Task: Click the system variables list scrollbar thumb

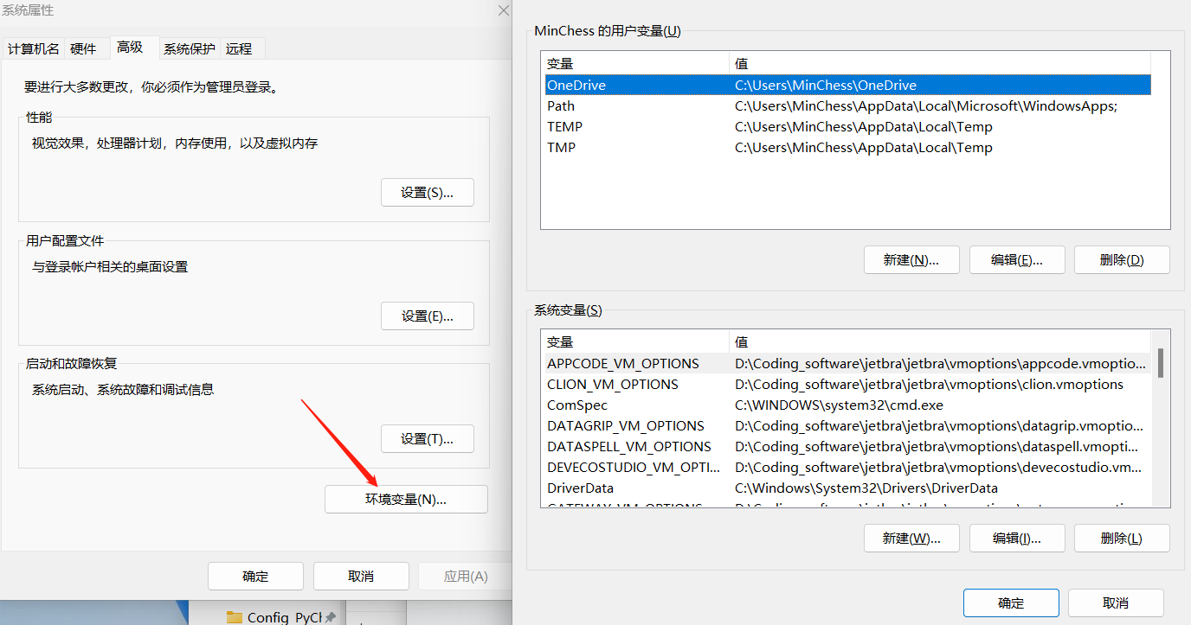Action: [1161, 363]
